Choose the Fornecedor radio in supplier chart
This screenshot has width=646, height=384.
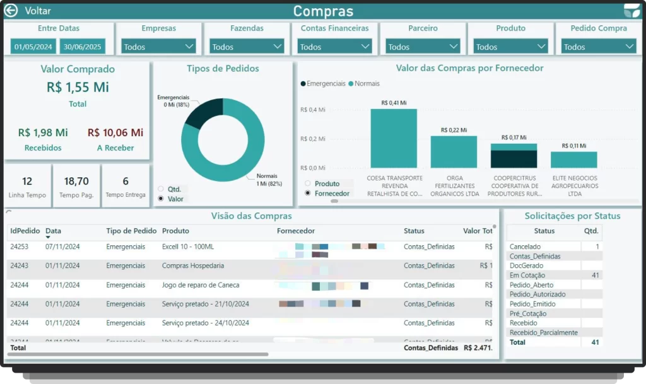coord(308,194)
